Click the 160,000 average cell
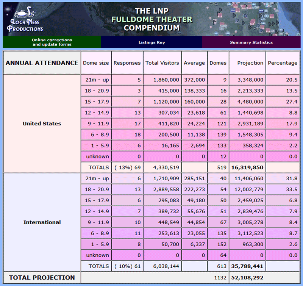The width and height of the screenshot is (303, 286). pos(194,102)
